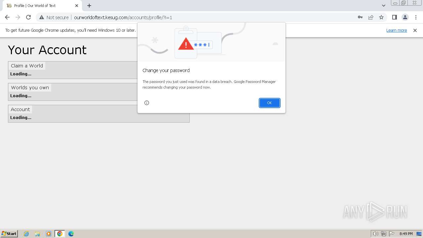Go back to the previous page
This screenshot has width=423, height=238.
pos(7,17)
